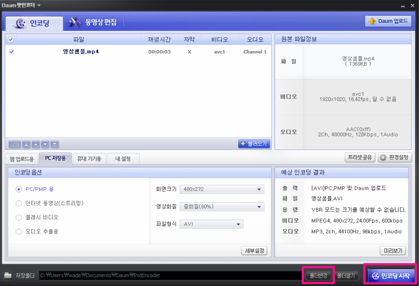
Task: Click the save folder path field
Action: tap(170, 275)
